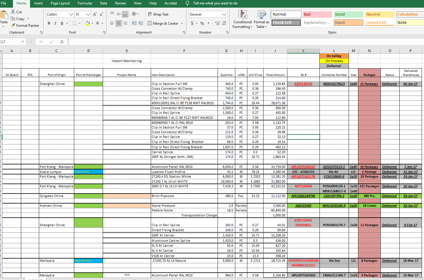Click middle align icon

[119, 14]
